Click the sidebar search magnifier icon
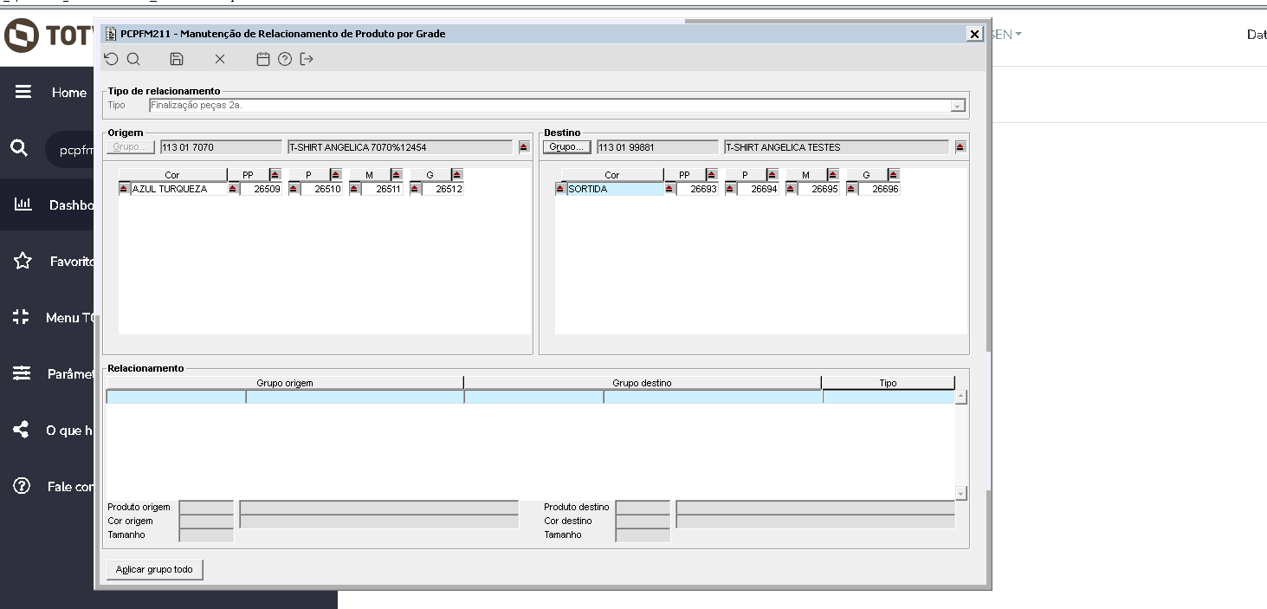 click(19, 148)
